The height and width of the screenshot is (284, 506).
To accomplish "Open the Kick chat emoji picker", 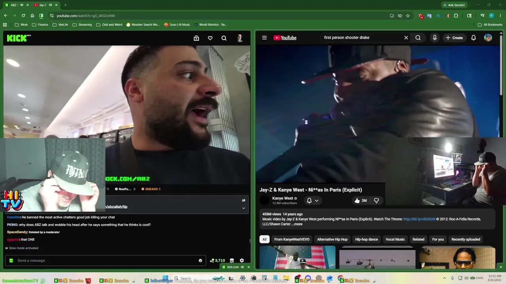I will 200,260.
